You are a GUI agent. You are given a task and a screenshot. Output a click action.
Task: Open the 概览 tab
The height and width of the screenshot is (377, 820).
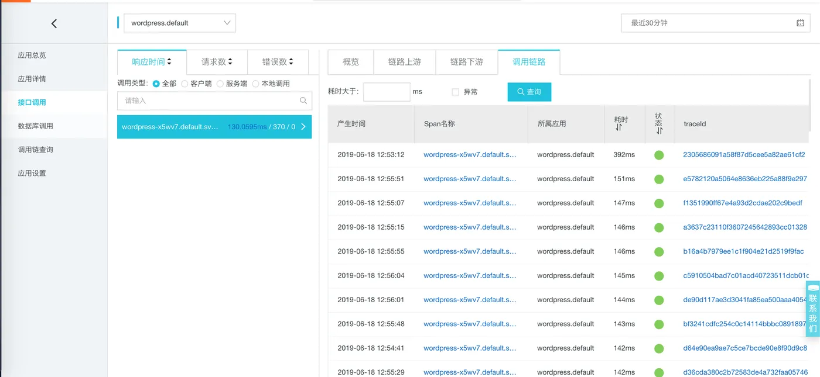tap(351, 62)
